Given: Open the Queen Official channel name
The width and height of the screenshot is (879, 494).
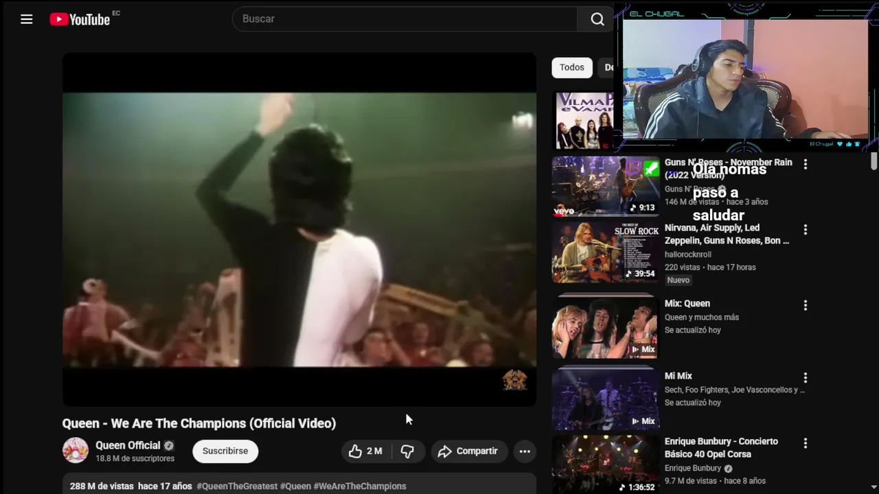Looking at the screenshot, I should [128, 445].
